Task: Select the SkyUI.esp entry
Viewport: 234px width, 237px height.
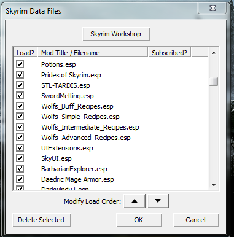Action: 57,158
